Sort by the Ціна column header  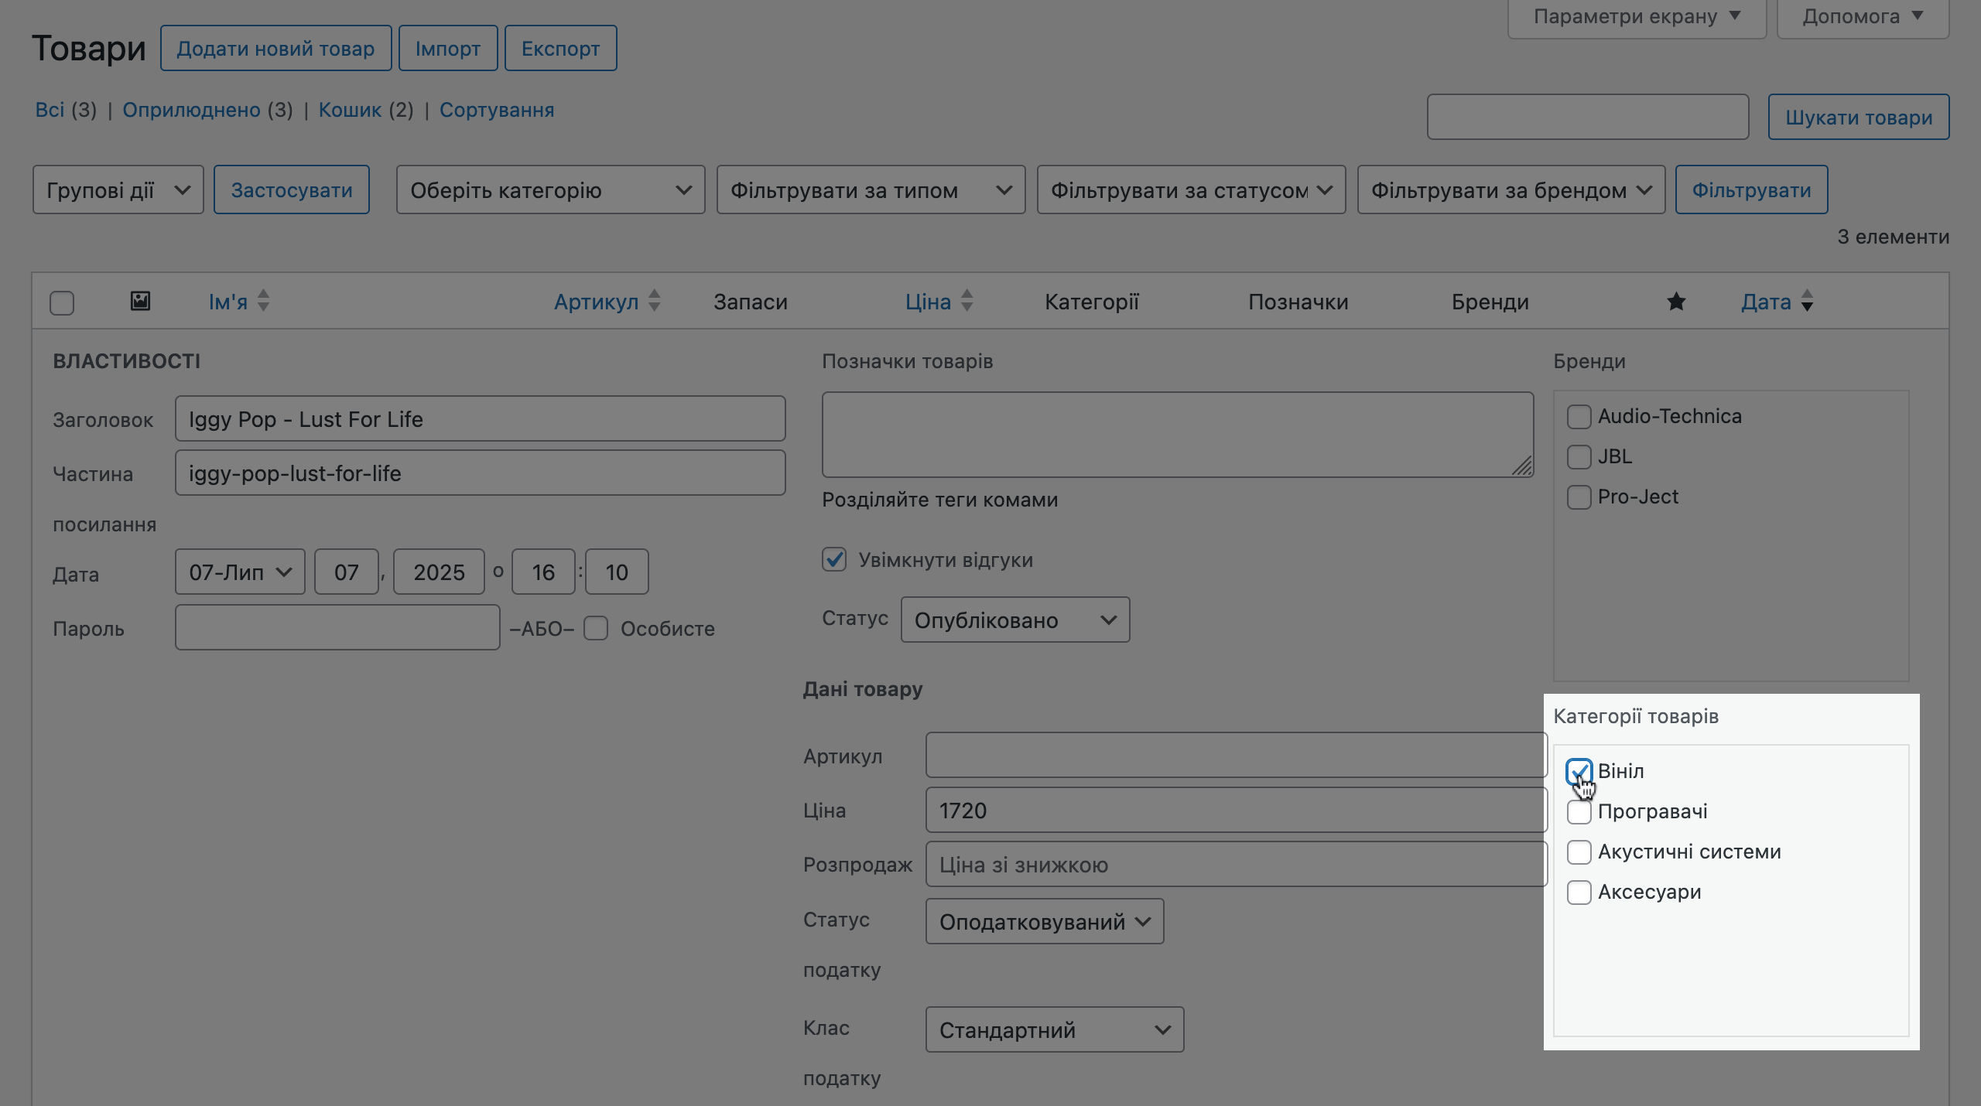tap(928, 302)
